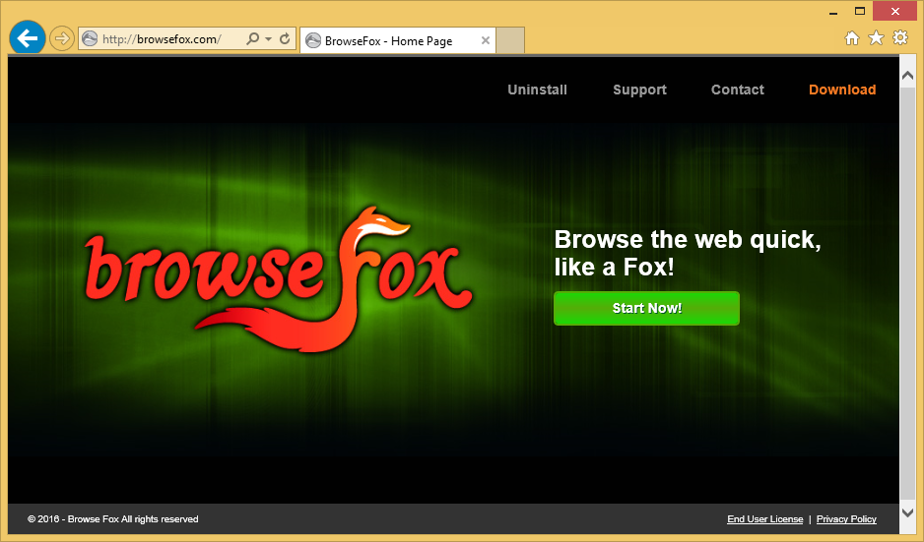Open the Contact page link
Screen dimensions: 924x542
tap(737, 90)
